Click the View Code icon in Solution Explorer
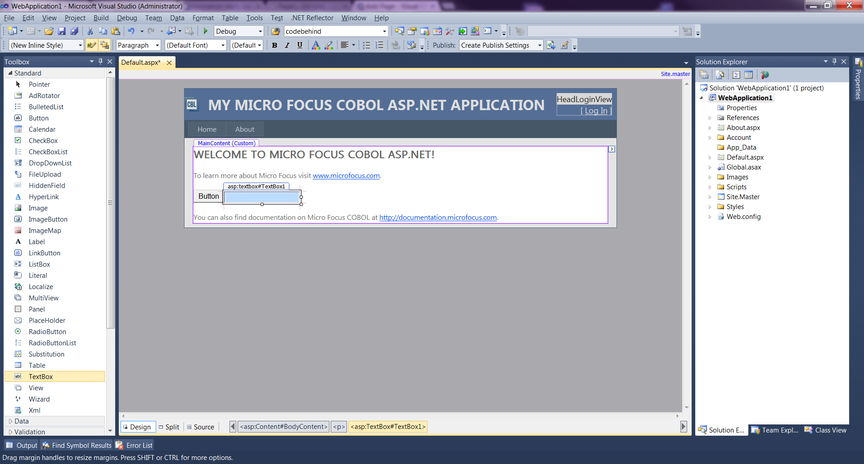 pos(736,75)
